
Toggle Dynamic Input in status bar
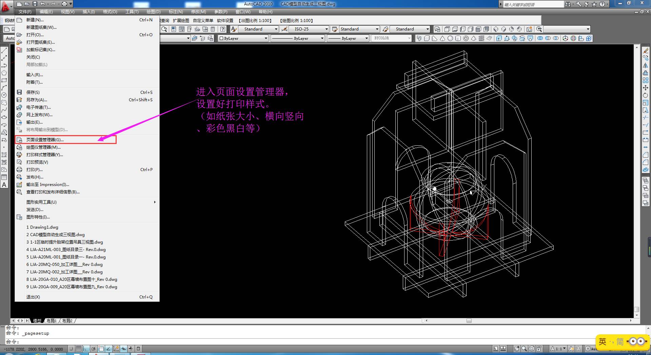123,349
